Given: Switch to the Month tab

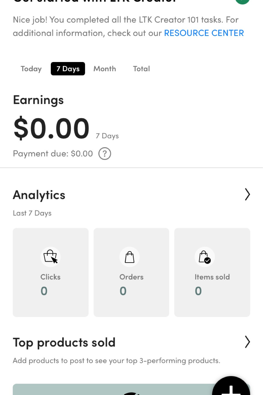Looking at the screenshot, I should 105,69.
